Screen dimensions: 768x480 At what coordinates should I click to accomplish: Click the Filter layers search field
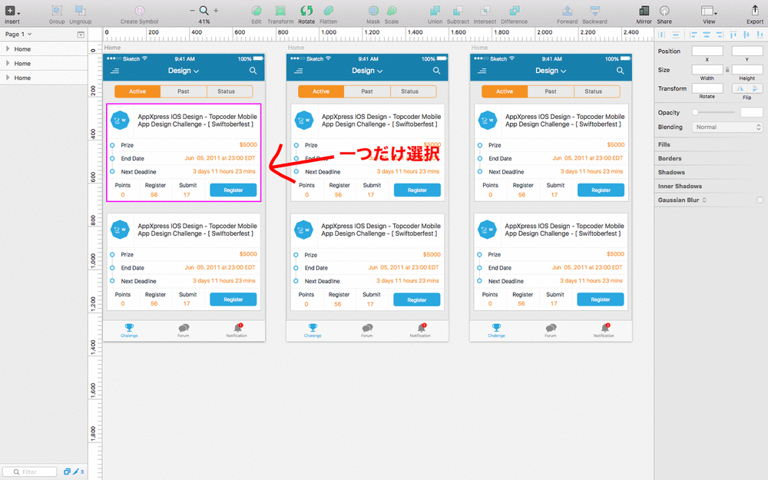[29, 472]
